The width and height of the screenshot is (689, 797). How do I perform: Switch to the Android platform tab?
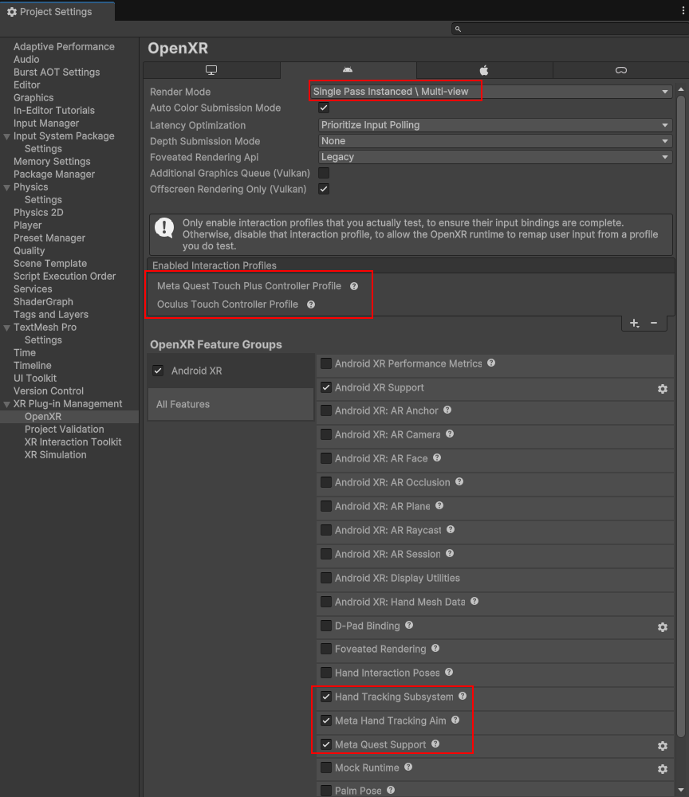348,71
